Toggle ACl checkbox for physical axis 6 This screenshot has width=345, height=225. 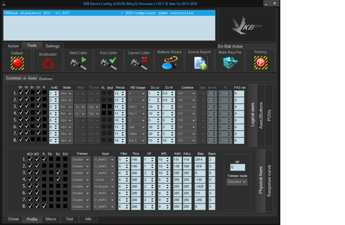(37, 193)
